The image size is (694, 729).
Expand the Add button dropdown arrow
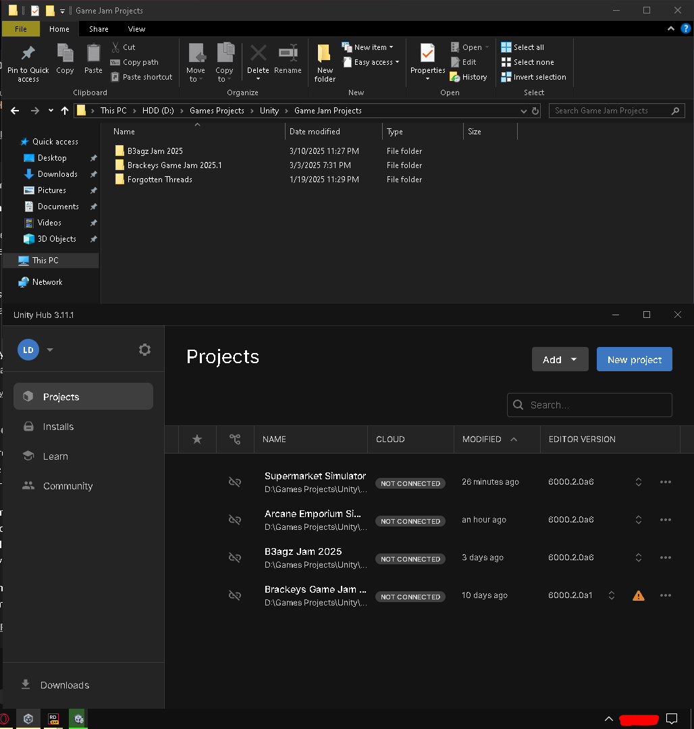click(574, 359)
